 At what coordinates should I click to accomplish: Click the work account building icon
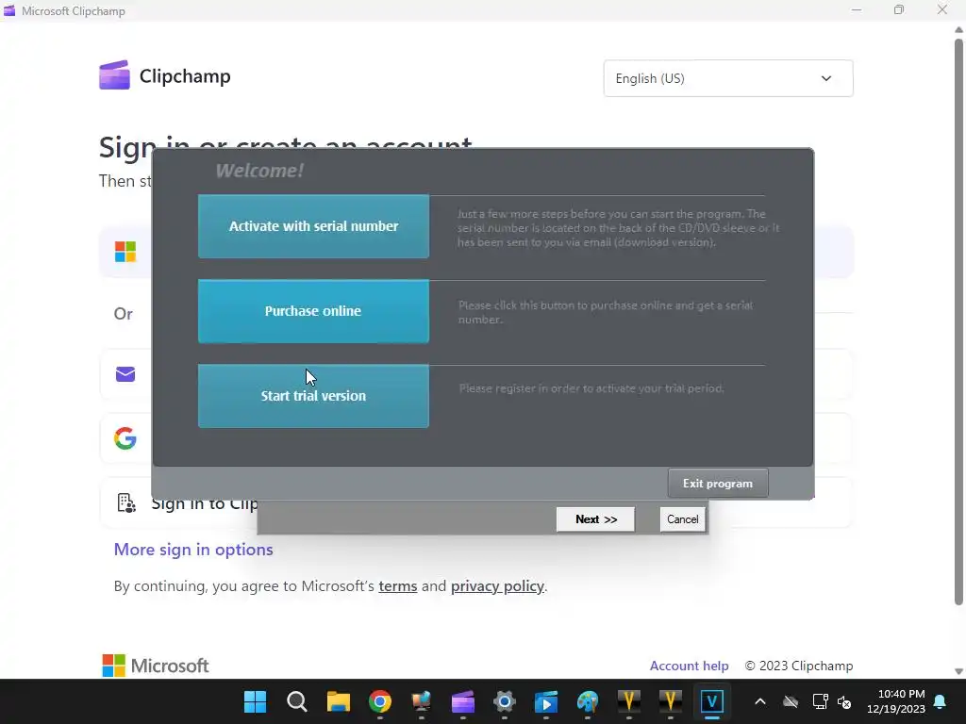point(126,503)
